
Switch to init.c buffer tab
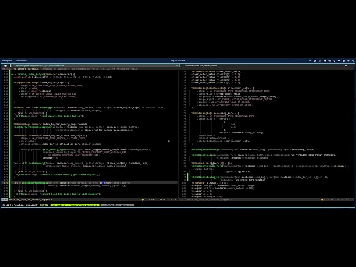(x=105, y=68)
